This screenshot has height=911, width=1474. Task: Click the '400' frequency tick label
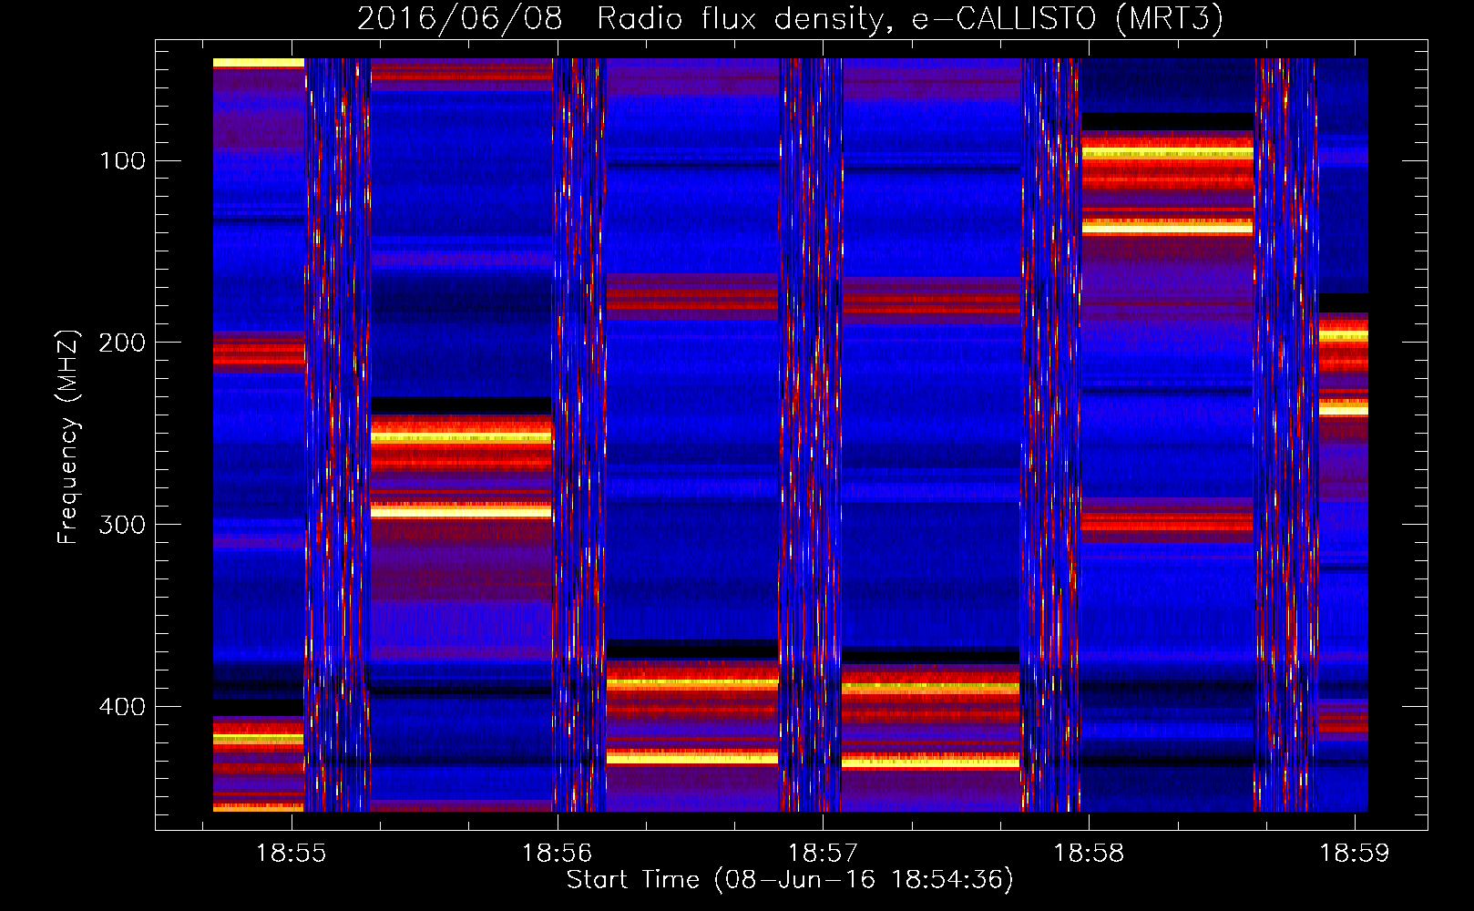pos(122,707)
